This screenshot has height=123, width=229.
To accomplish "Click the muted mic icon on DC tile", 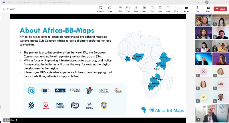I will click(x=198, y=75).
